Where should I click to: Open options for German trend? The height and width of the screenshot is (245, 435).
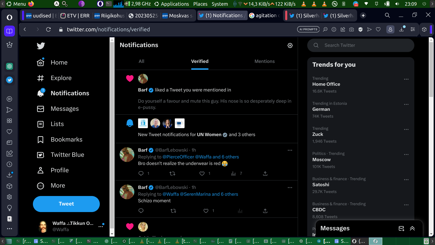(x=406, y=104)
